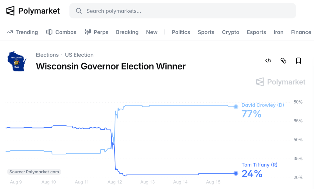314x189 pixels.
Task: Follow the US Election breadcrumb link
Action: click(x=79, y=55)
